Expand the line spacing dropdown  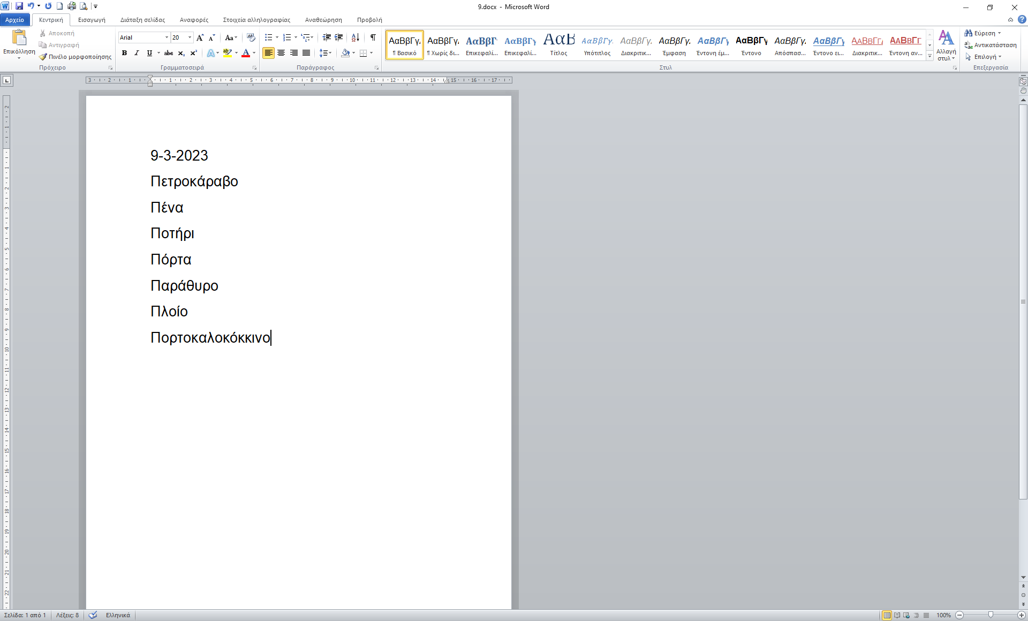point(330,53)
